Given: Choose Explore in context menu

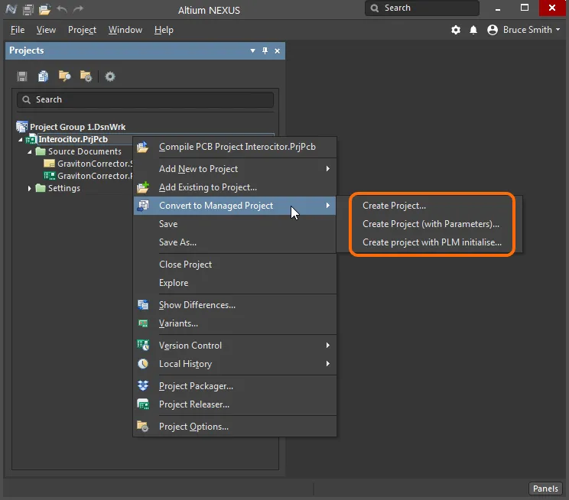Looking at the screenshot, I should 235,283.
